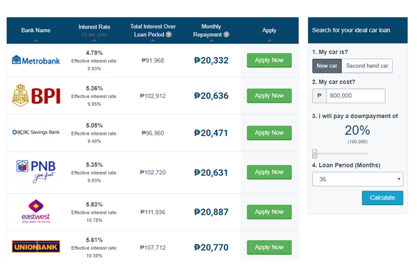Click total interest value ₱111,936

coord(153,212)
